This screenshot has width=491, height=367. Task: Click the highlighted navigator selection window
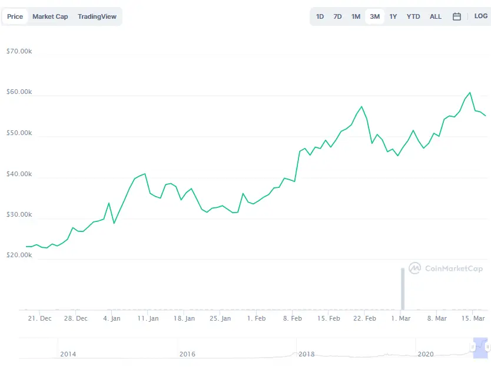(x=480, y=348)
